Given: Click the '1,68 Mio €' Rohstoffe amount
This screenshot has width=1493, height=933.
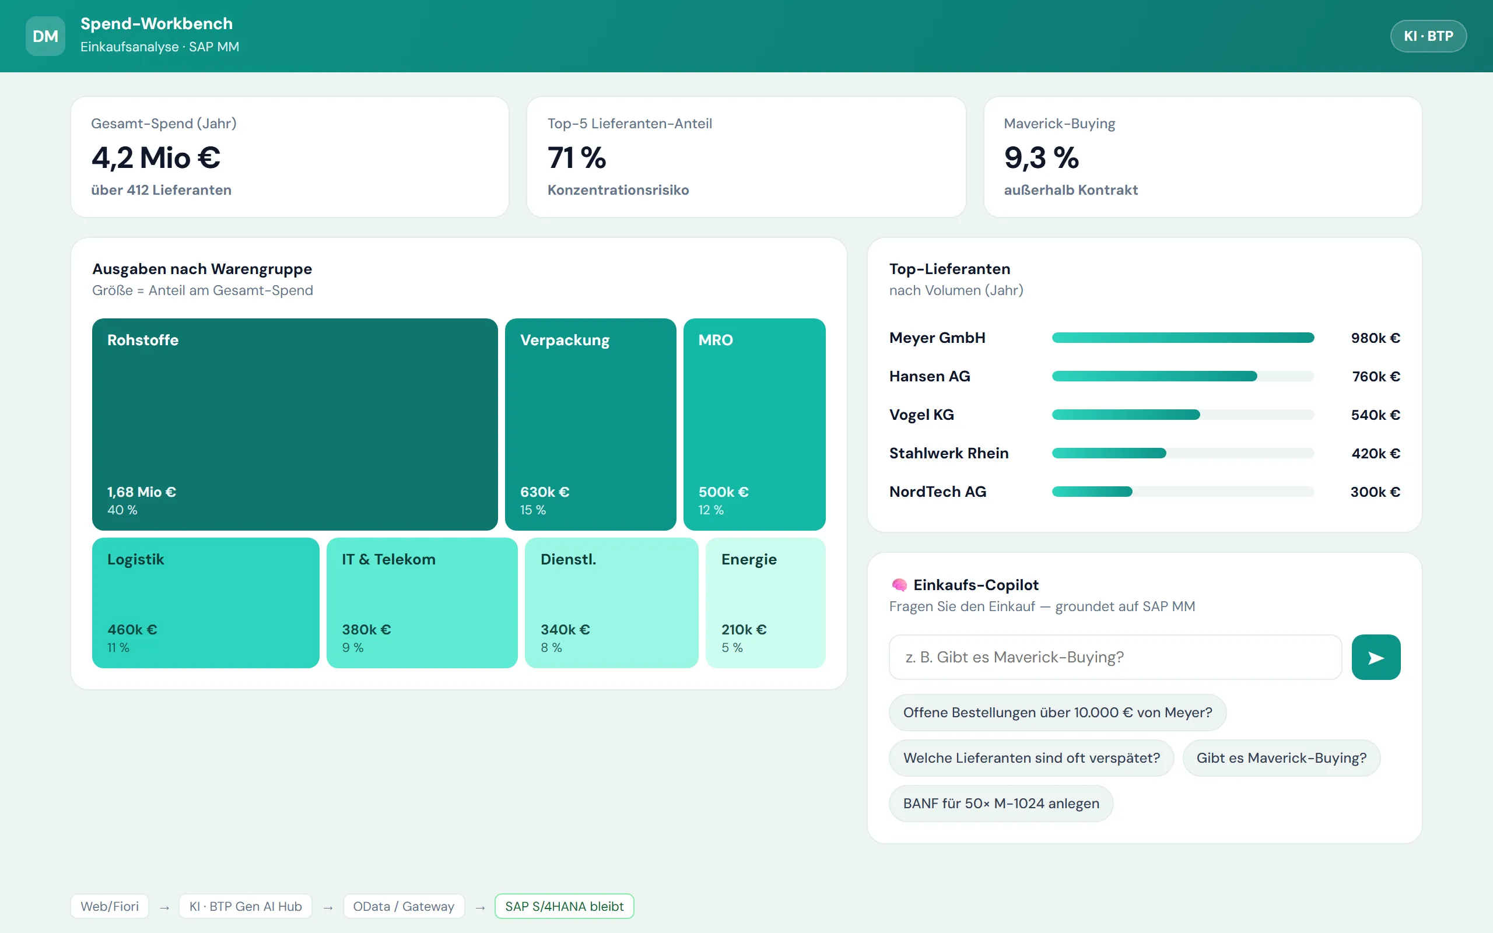Looking at the screenshot, I should point(142,492).
